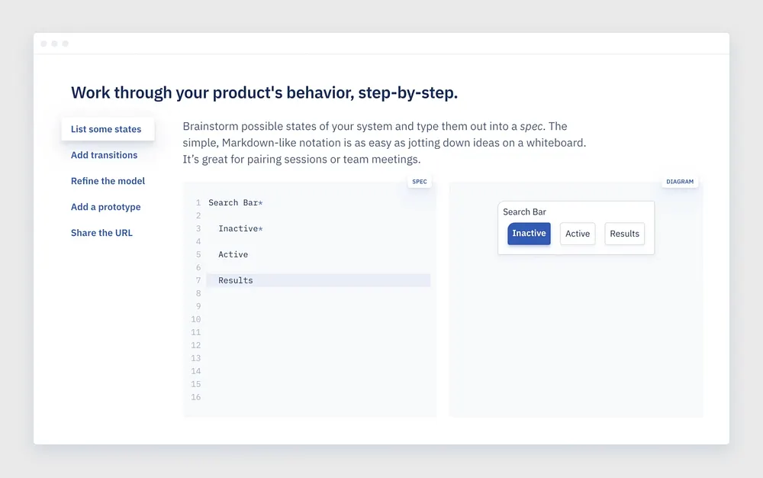Open the Refine the model step

[x=108, y=181]
